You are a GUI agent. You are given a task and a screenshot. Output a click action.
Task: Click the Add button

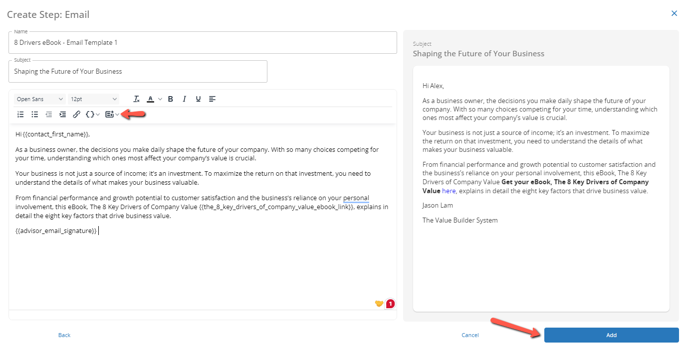tap(611, 335)
